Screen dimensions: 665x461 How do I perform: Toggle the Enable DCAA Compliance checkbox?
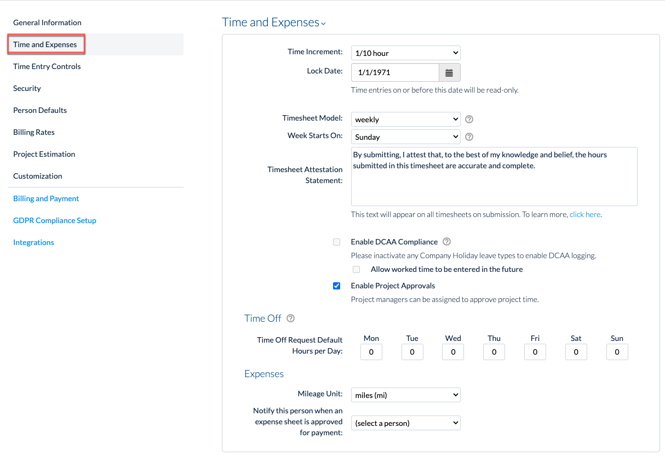pos(337,242)
